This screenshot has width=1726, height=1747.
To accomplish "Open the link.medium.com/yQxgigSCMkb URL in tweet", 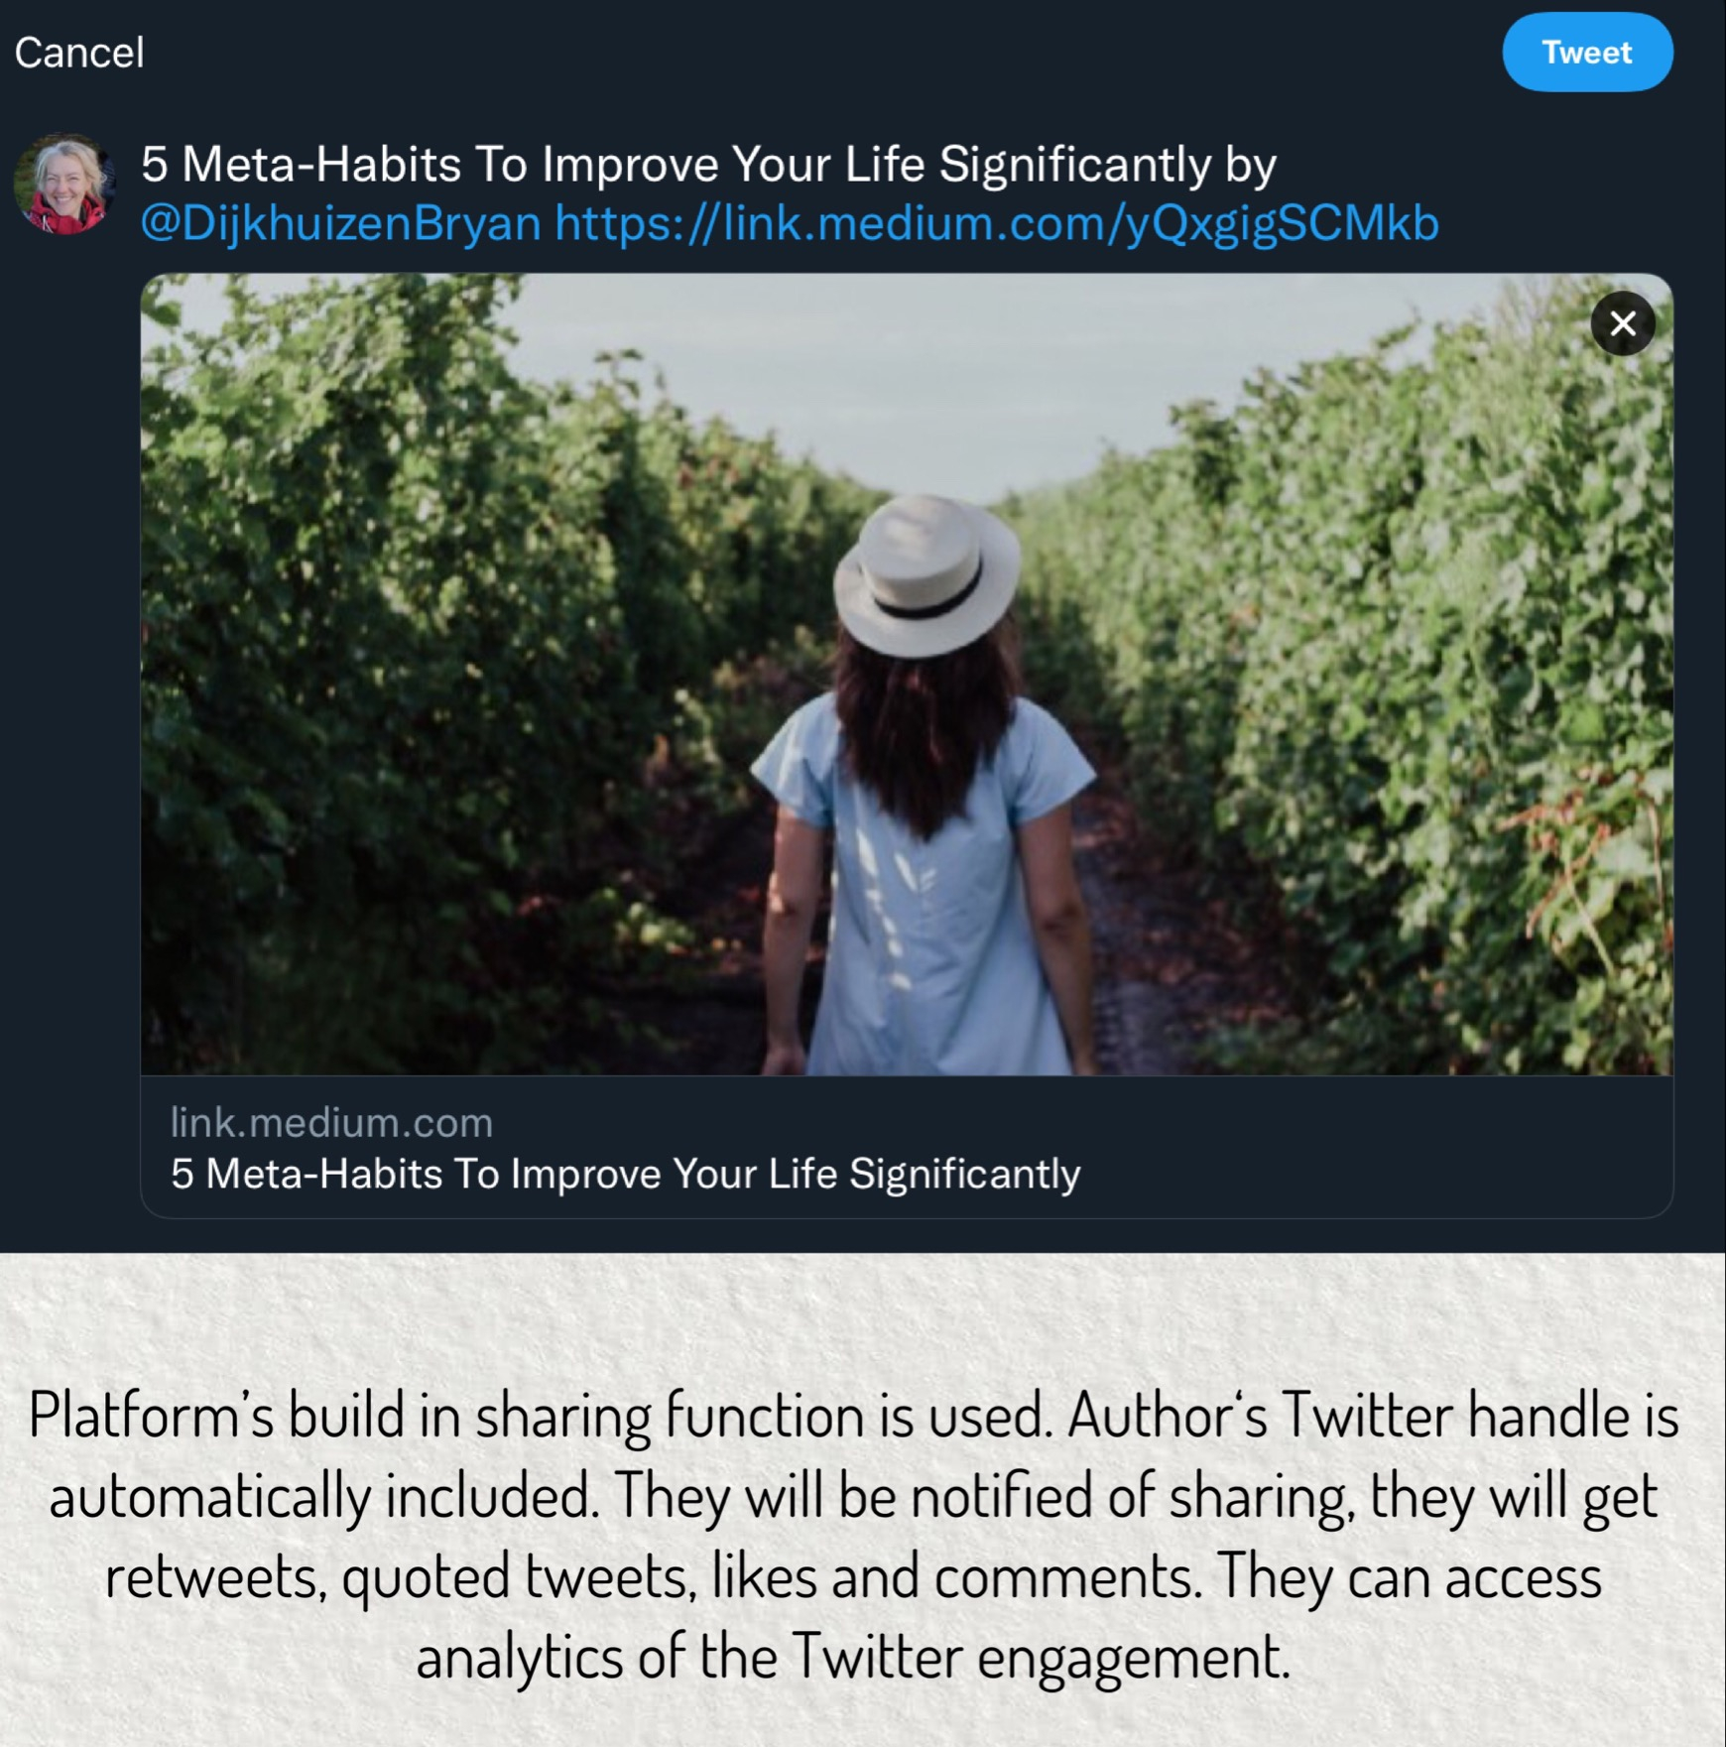I will [996, 223].
